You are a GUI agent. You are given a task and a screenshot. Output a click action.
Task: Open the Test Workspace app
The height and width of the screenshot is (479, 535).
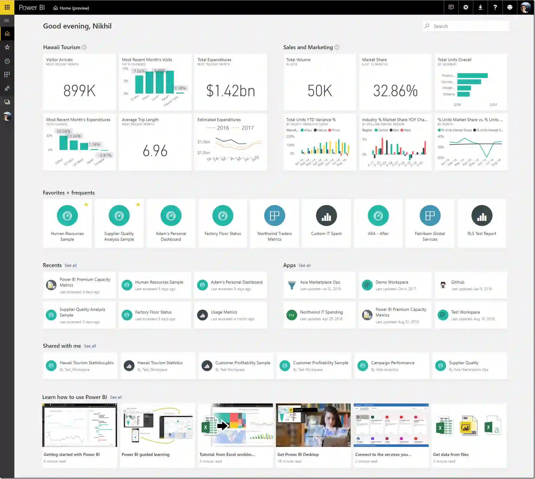coord(471,315)
